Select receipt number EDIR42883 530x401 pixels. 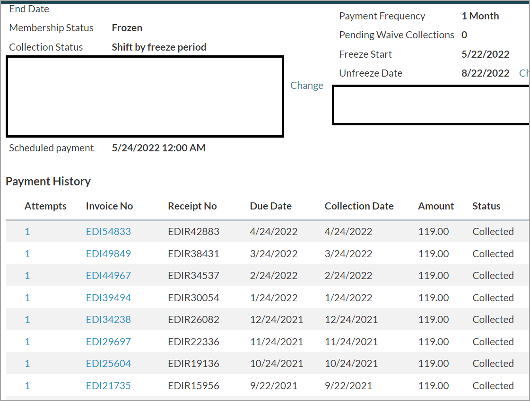[193, 232]
